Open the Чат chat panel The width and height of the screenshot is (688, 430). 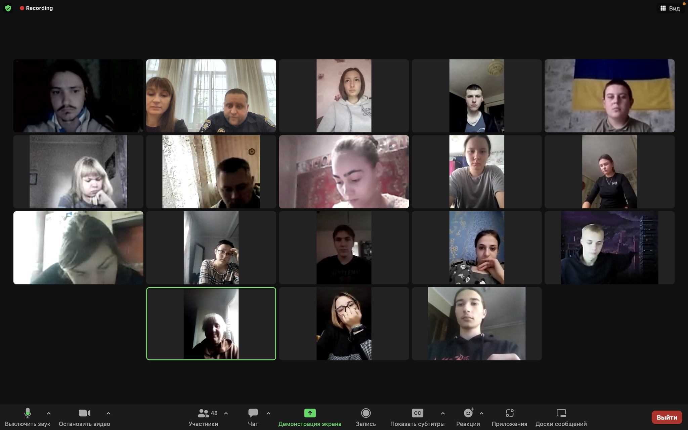(253, 418)
